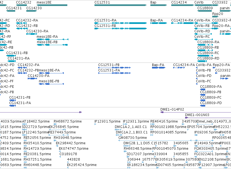Select EST RH66348.5prime

(x=138, y=149)
